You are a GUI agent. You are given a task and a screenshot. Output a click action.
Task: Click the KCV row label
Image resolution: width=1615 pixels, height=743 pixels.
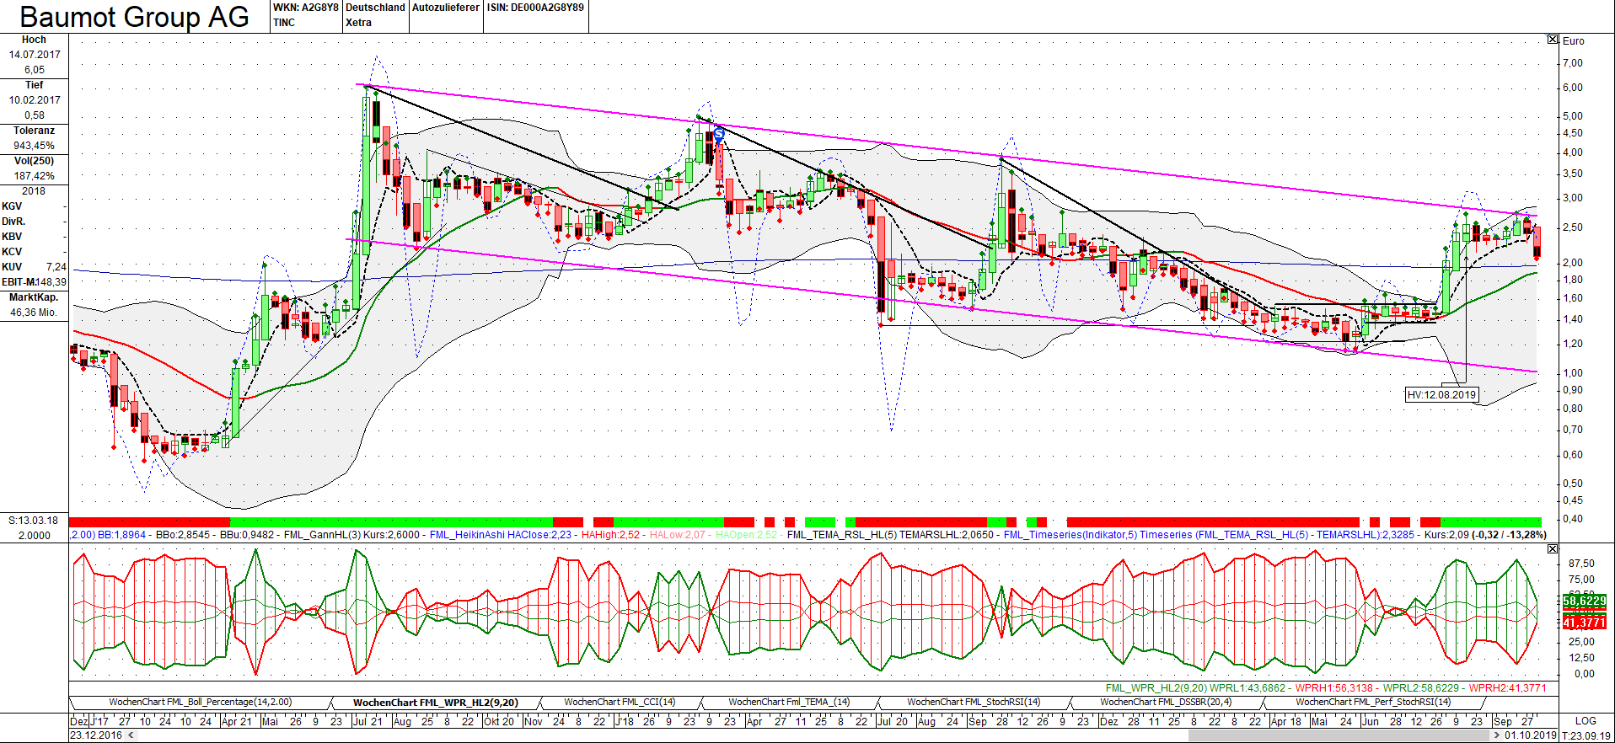click(12, 252)
